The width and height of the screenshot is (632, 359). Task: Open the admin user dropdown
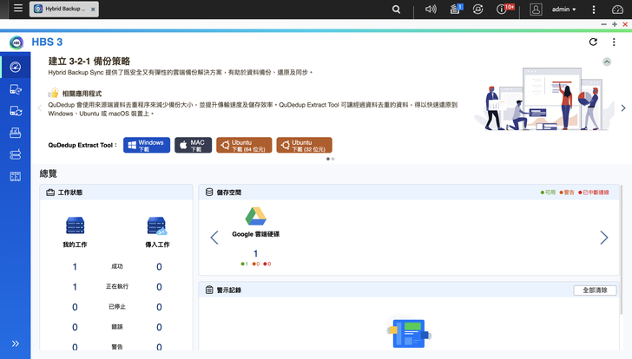tap(564, 10)
